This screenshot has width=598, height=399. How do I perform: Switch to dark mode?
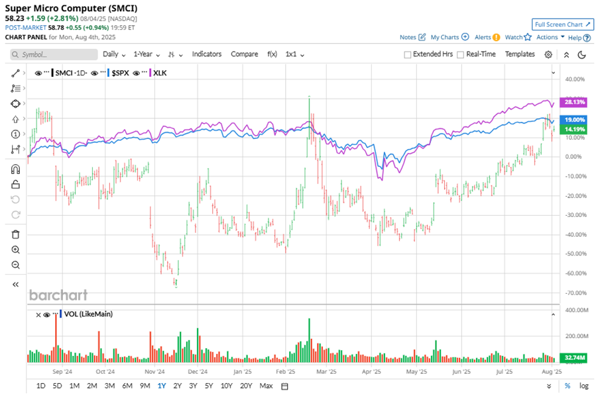point(581,55)
